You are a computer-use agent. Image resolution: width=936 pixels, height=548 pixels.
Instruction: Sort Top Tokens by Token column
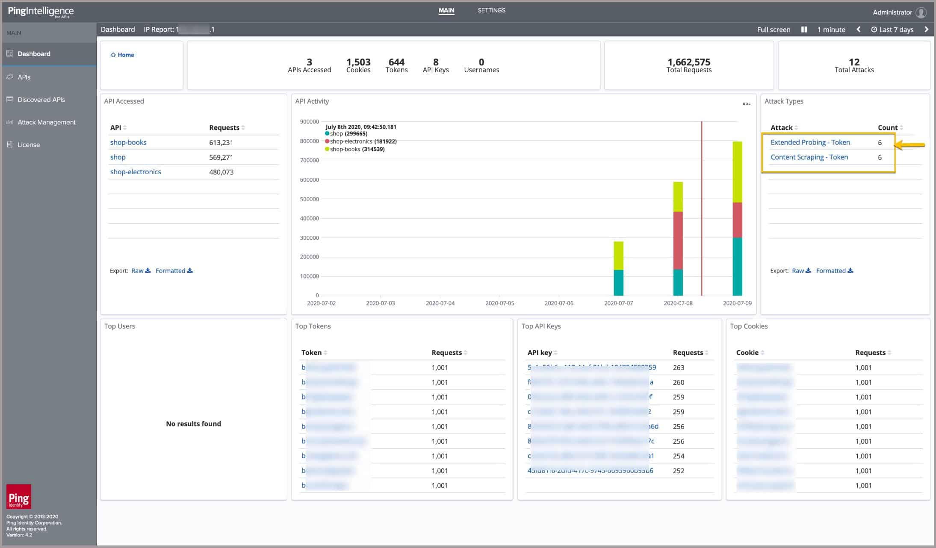coord(314,352)
